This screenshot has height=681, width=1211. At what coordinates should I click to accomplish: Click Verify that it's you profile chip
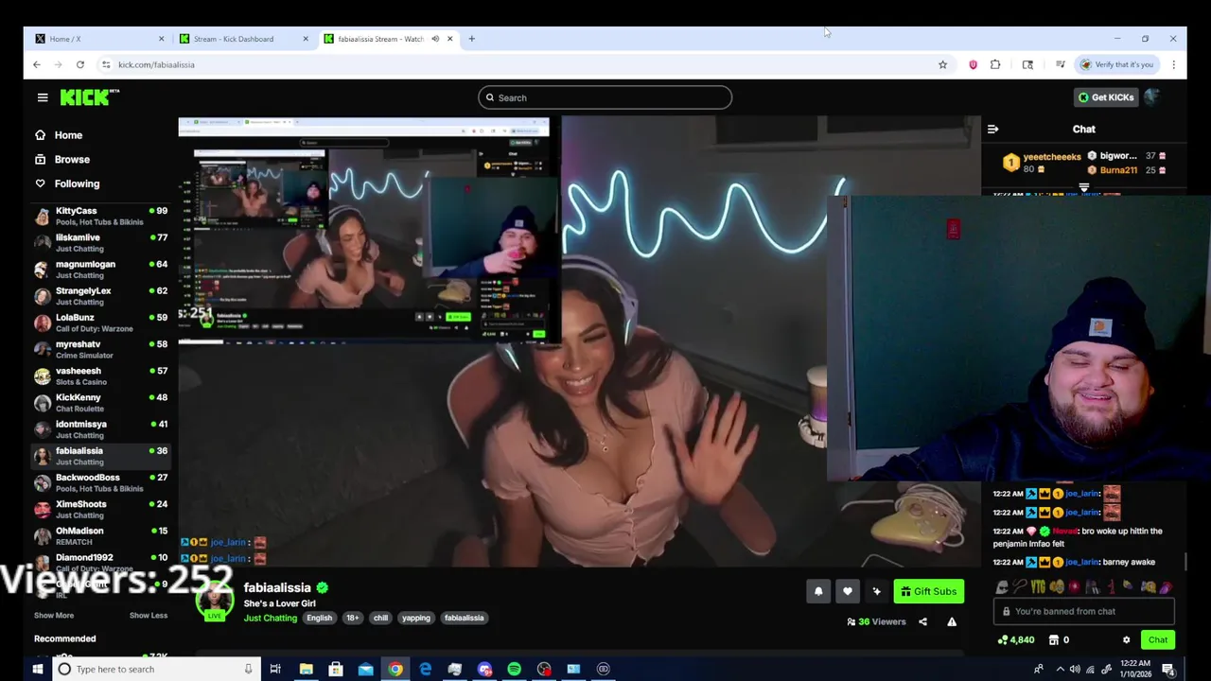1117,64
